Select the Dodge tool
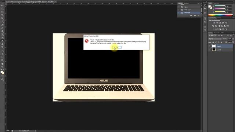This screenshot has height=132, width=235. 2,47
